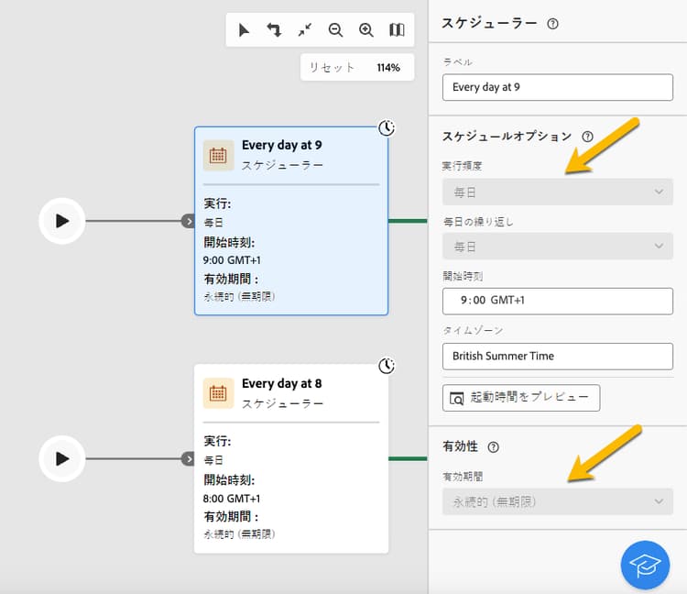Click start play node leading to Every day at 9
687x594 pixels.
click(x=61, y=221)
